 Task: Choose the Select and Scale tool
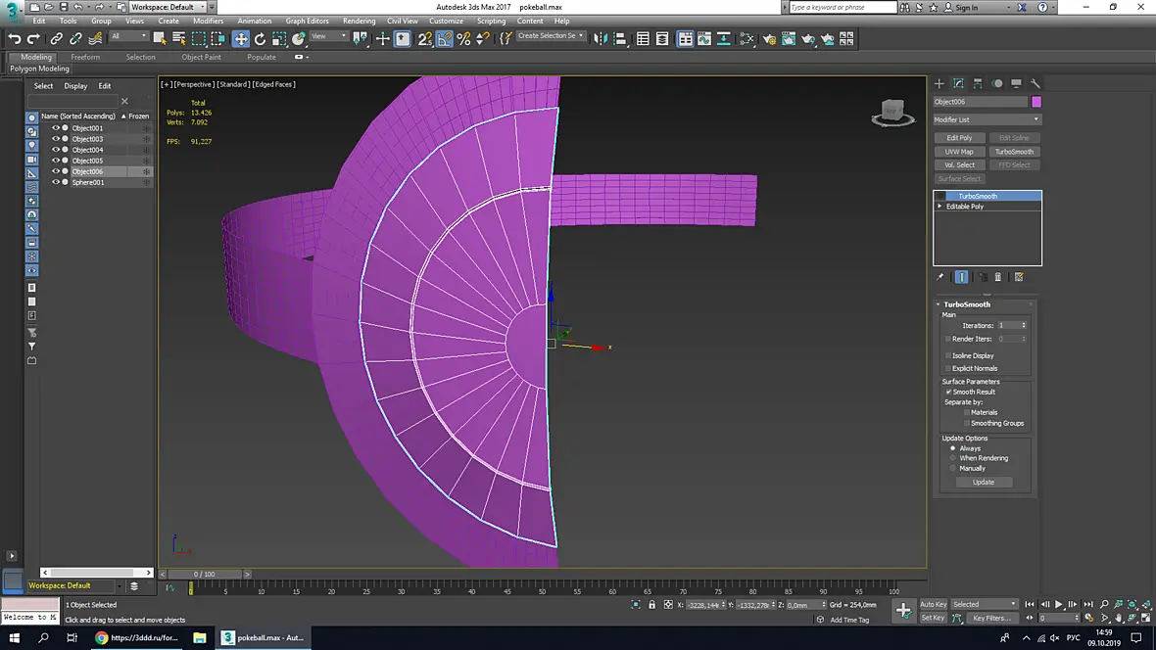click(x=278, y=39)
